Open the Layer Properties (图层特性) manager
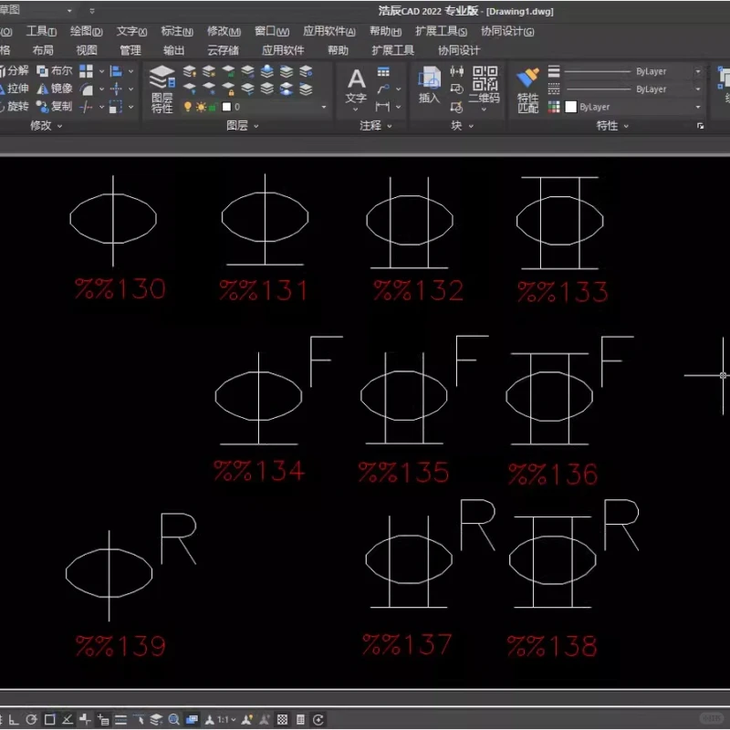The height and width of the screenshot is (730, 730). [x=162, y=89]
